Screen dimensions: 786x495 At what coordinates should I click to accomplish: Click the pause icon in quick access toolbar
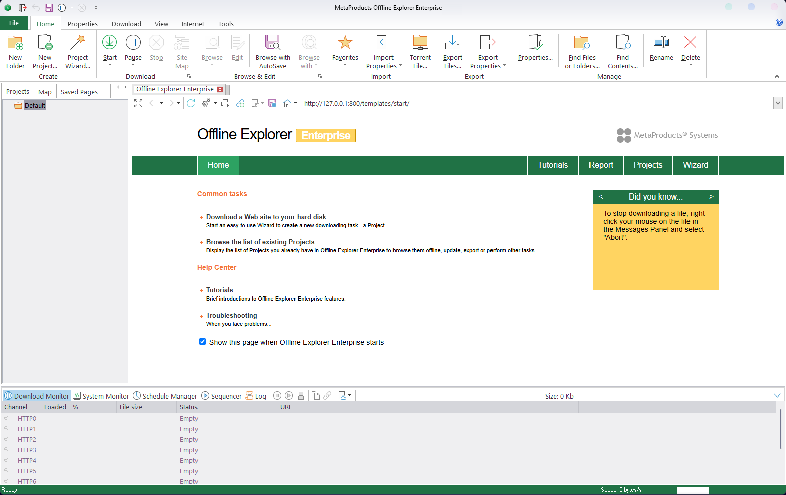tap(62, 8)
